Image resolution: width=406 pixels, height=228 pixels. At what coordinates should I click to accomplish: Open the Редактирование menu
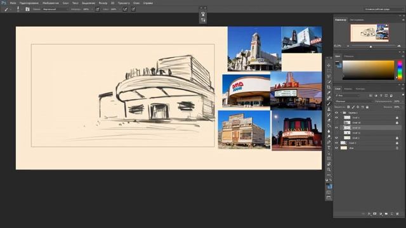tap(29, 3)
